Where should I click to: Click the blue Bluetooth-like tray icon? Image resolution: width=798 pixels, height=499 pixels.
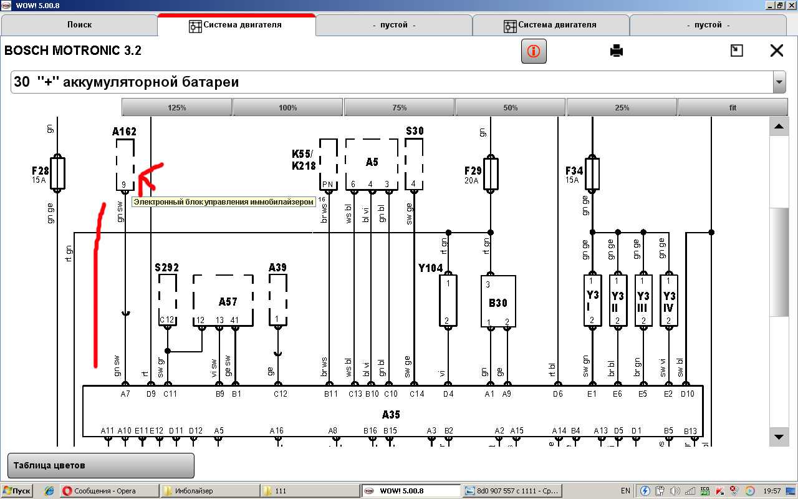coord(645,491)
